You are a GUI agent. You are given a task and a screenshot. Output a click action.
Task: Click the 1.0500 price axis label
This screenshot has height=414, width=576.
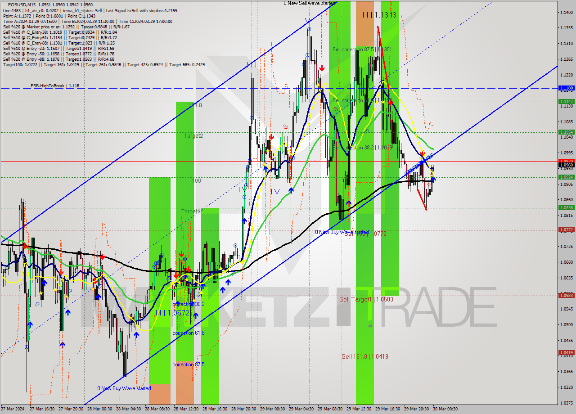click(566, 325)
